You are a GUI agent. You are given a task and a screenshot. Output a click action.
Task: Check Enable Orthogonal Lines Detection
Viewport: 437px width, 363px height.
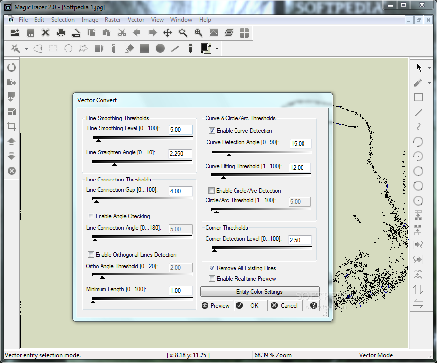[91, 254]
